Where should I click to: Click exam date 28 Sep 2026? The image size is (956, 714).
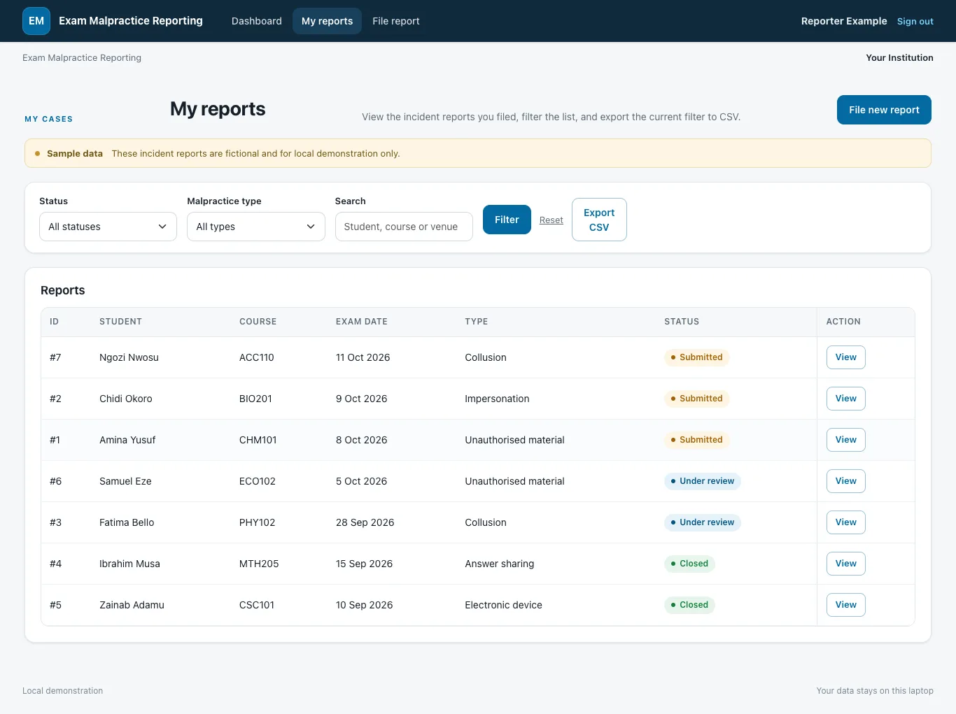coord(365,522)
